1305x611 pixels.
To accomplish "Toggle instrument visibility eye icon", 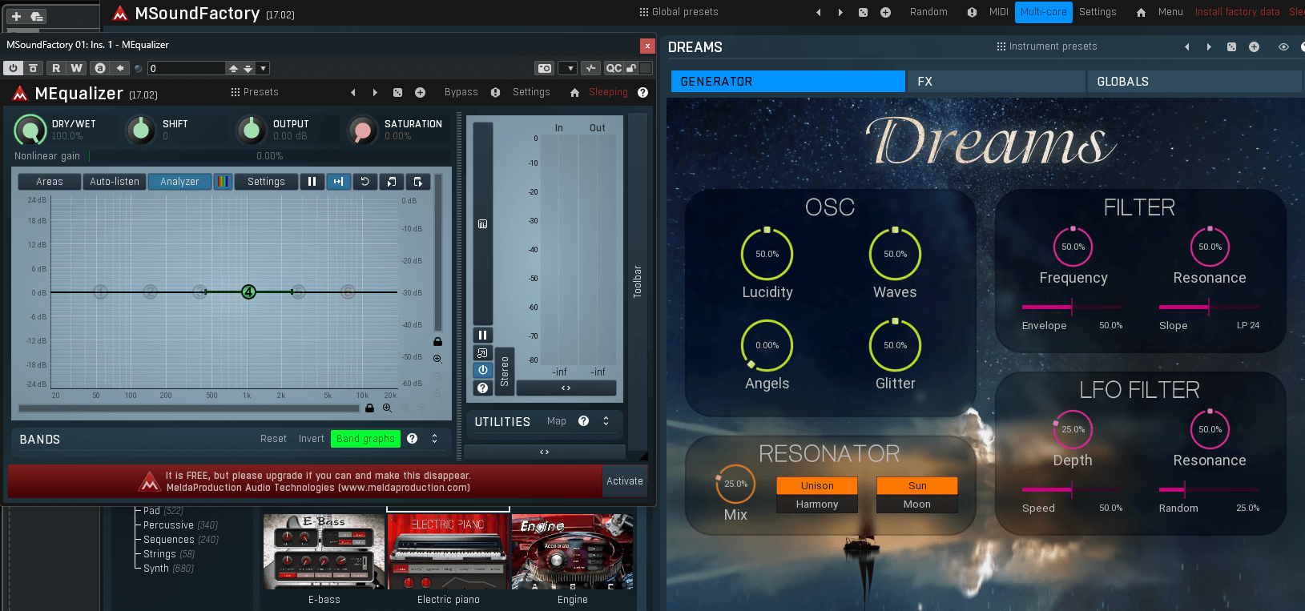I will pyautogui.click(x=1283, y=47).
